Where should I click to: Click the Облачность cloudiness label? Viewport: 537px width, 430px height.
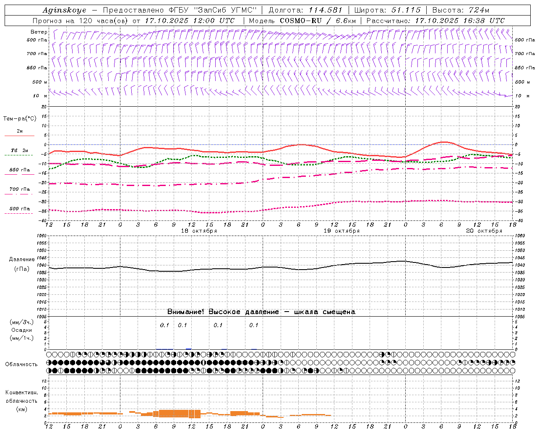pyautogui.click(x=21, y=364)
